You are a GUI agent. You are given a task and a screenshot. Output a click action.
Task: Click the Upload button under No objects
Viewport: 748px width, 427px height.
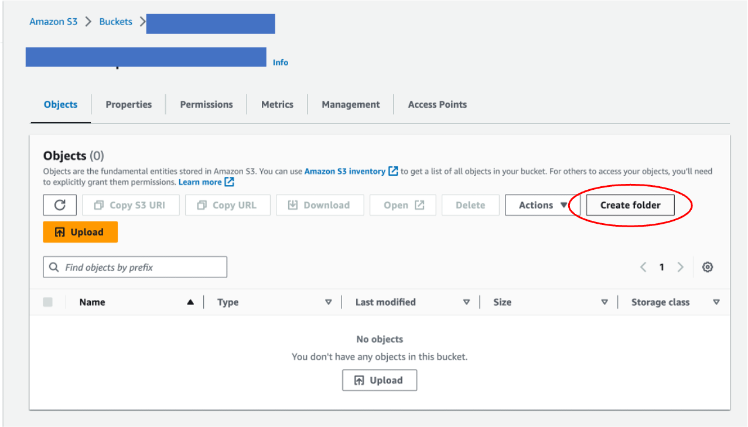click(x=380, y=380)
